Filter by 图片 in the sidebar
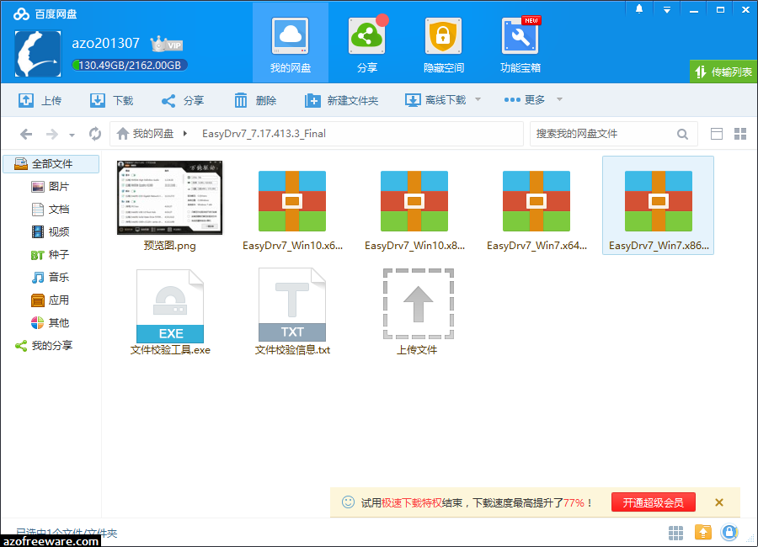758x547 pixels. [x=51, y=187]
